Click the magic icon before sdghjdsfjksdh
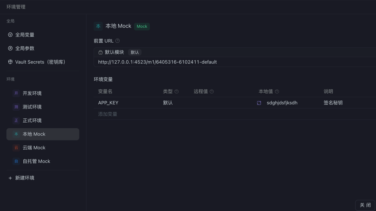376x211 pixels. 259,103
